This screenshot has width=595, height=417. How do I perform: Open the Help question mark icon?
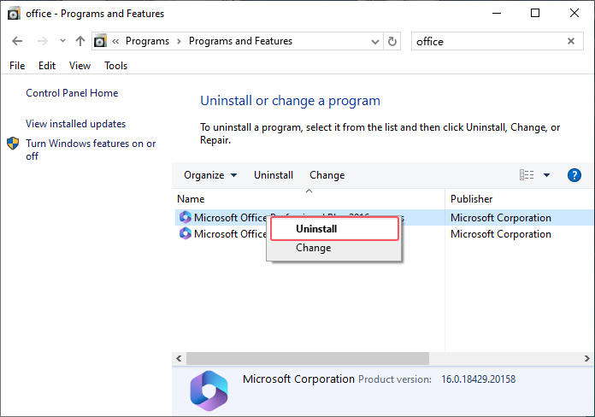[x=574, y=175]
